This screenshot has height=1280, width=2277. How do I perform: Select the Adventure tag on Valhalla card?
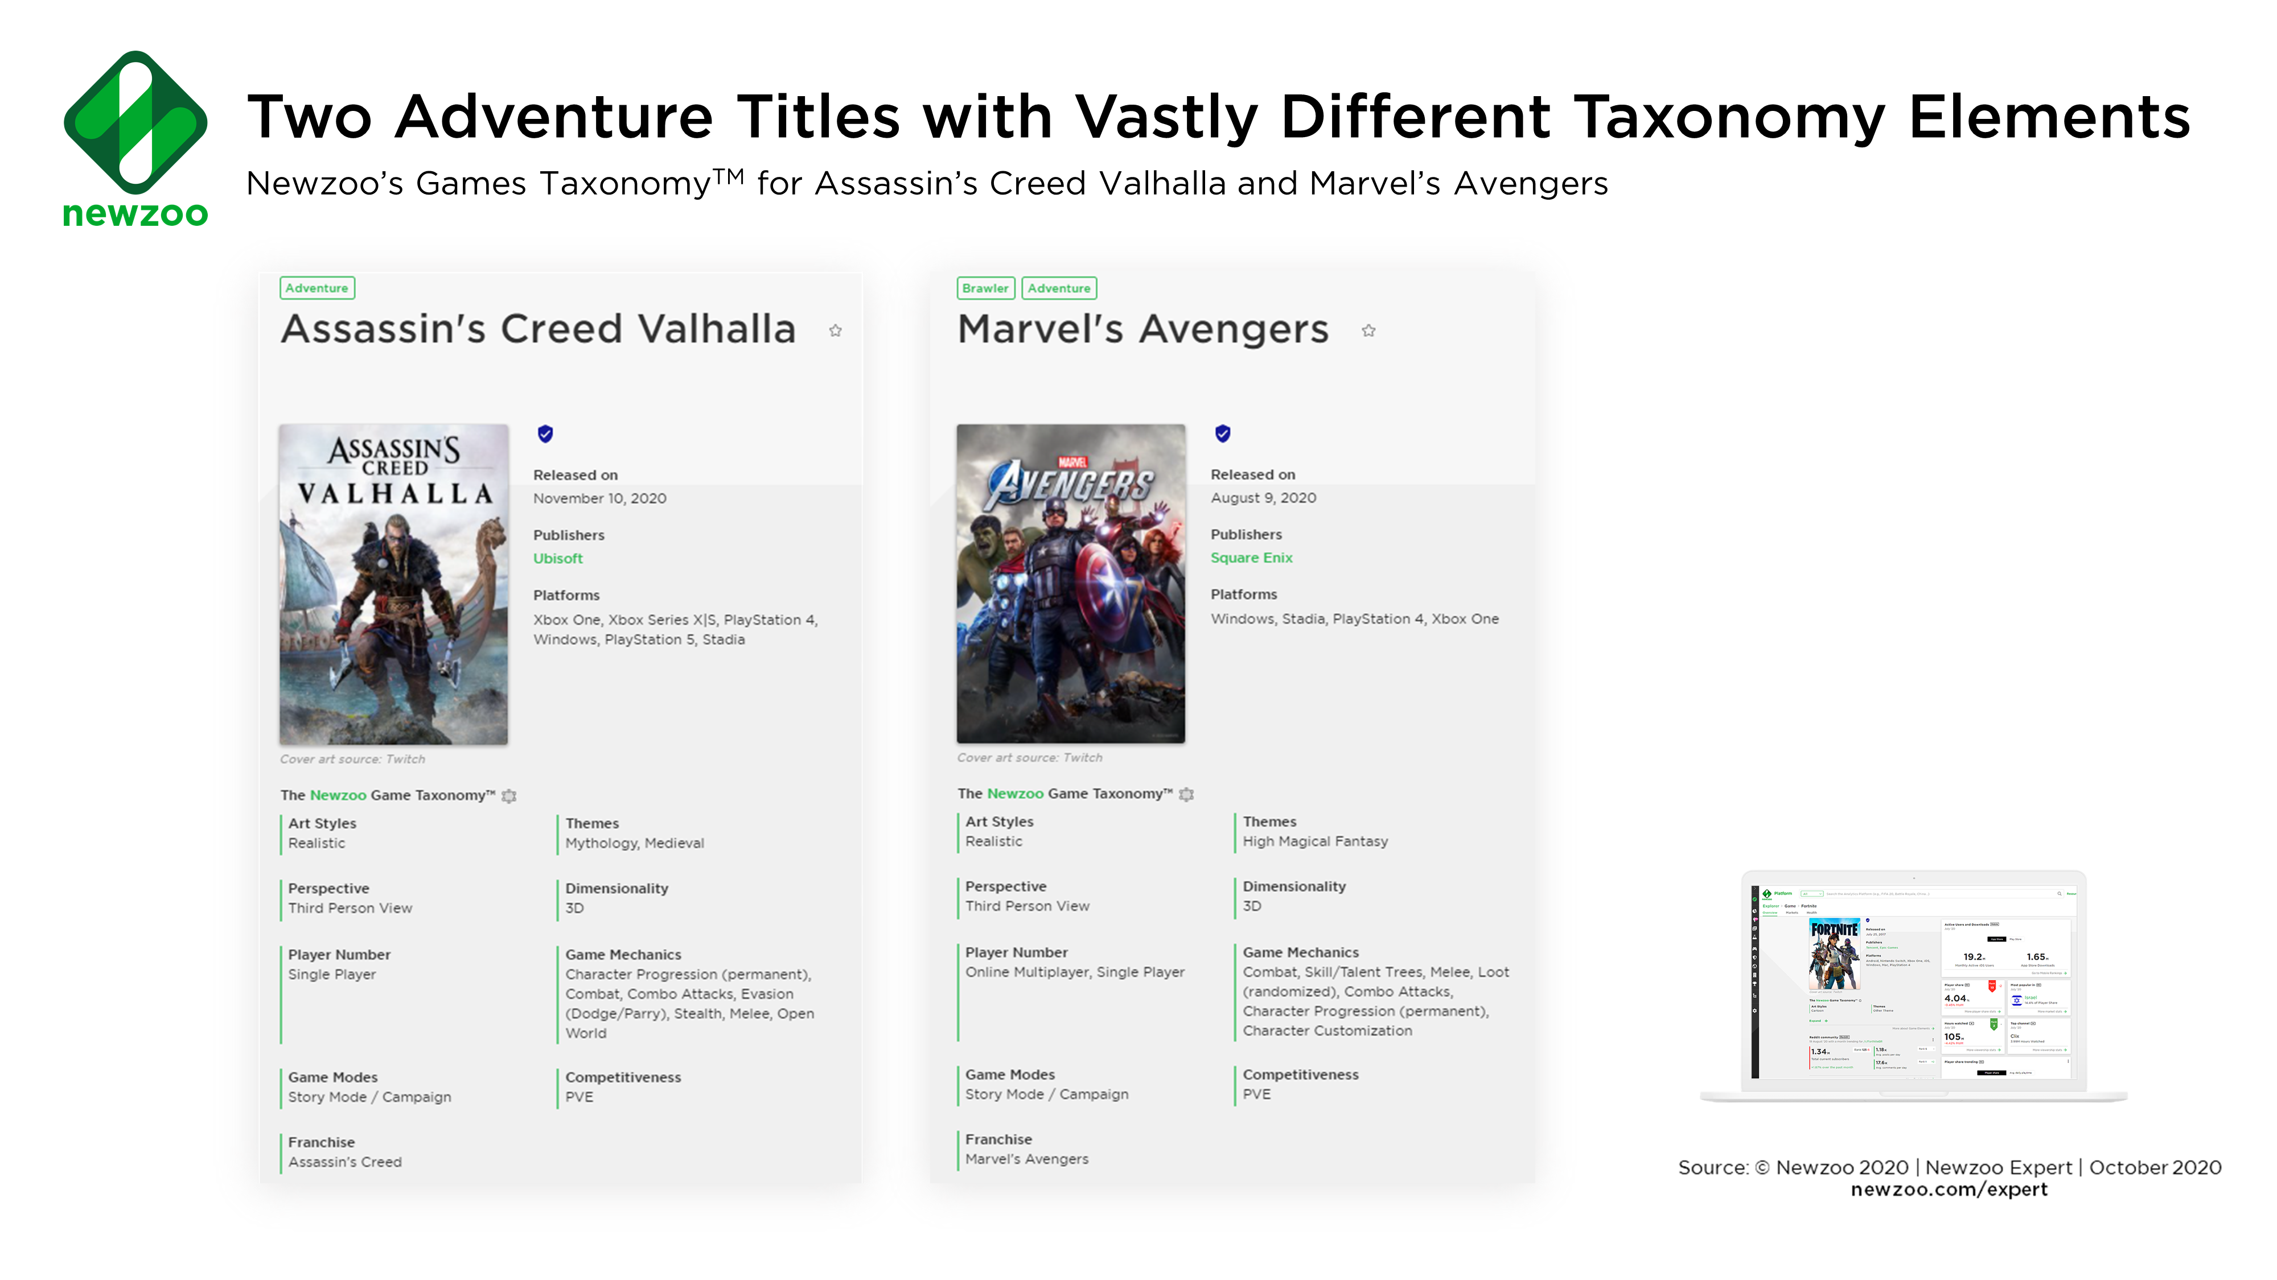317,288
